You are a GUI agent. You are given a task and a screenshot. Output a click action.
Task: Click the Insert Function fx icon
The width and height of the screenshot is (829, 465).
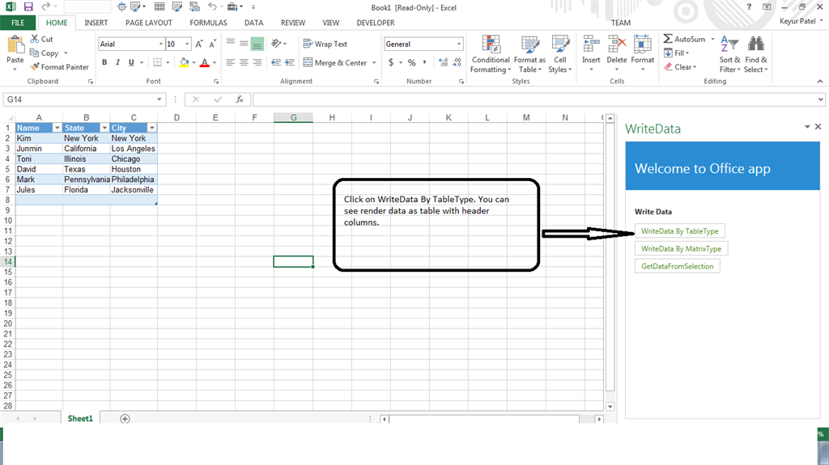coord(240,99)
